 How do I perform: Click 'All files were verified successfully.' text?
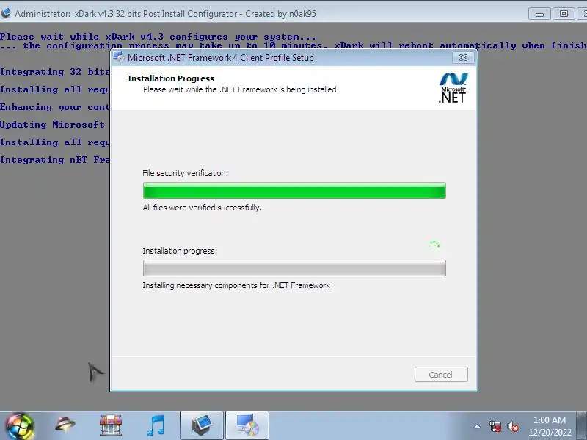click(x=203, y=208)
